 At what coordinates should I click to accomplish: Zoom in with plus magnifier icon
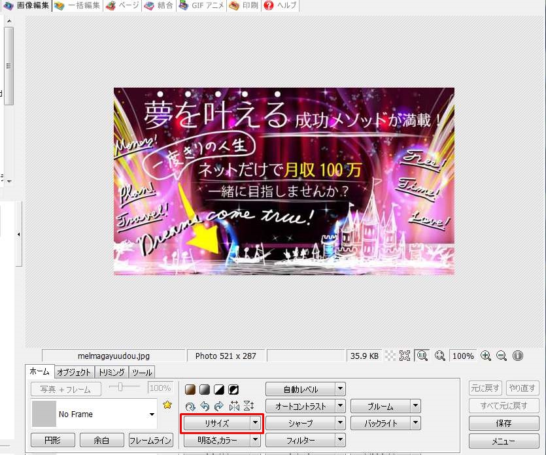click(485, 356)
